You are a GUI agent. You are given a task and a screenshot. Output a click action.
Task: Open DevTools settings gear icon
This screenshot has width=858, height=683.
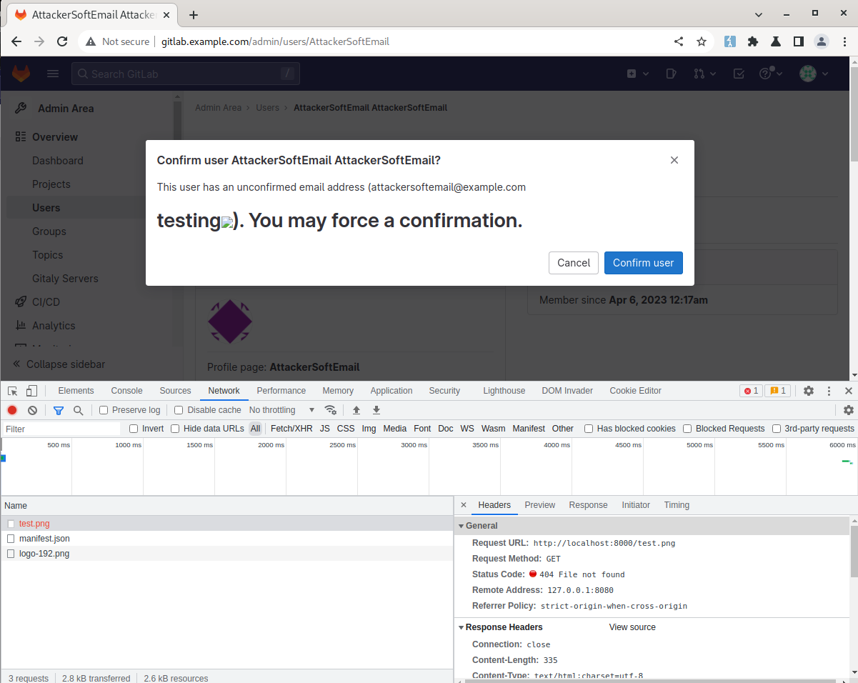click(x=809, y=391)
